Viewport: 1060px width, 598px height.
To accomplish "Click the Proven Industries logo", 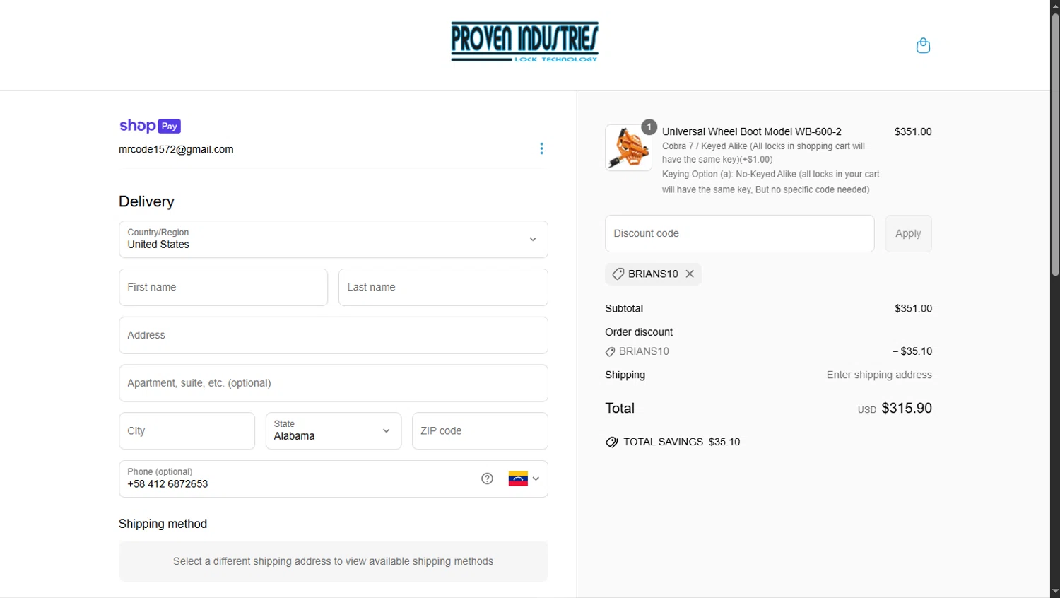I will pyautogui.click(x=524, y=42).
